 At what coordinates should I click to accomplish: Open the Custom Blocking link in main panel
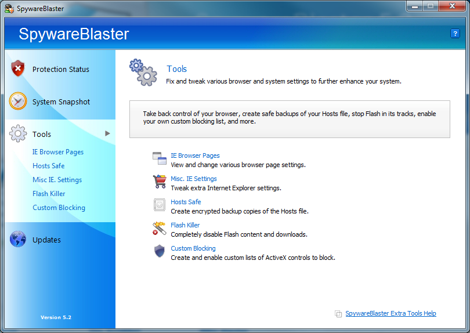tap(193, 248)
